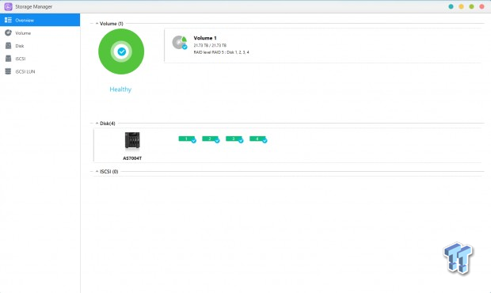Image resolution: width=491 pixels, height=293 pixels.
Task: Click the Volume pie icon in sidebar
Action: tap(8, 33)
